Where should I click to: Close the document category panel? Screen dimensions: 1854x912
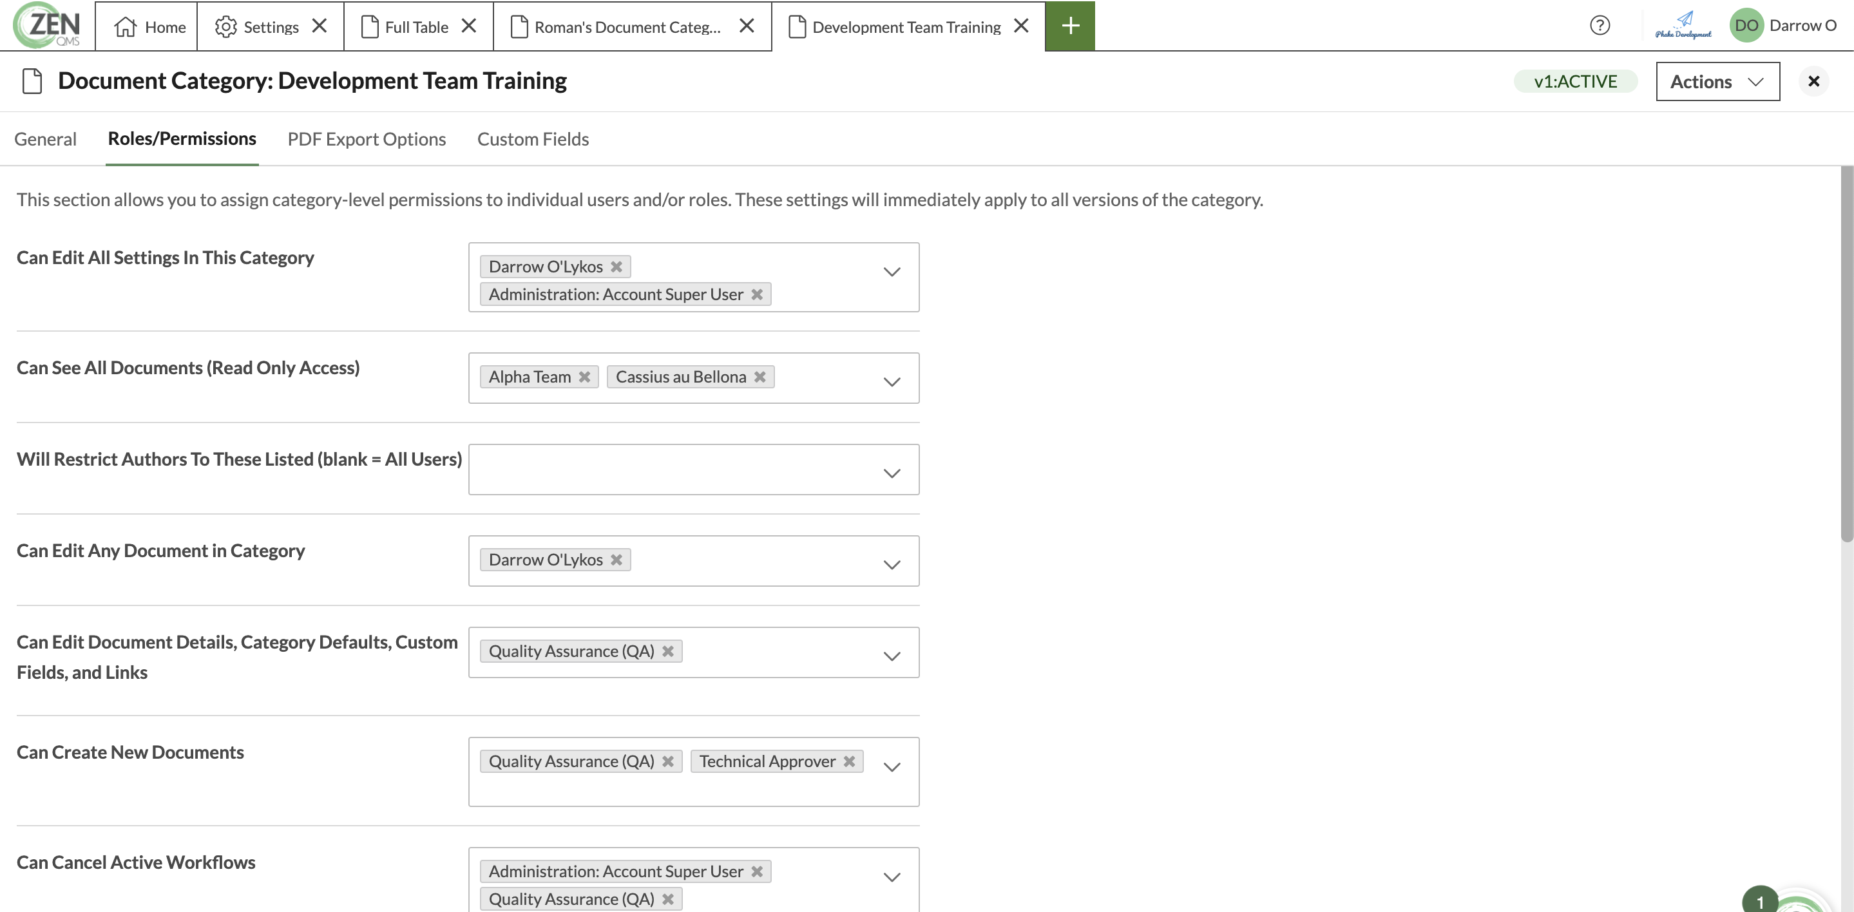click(1813, 81)
